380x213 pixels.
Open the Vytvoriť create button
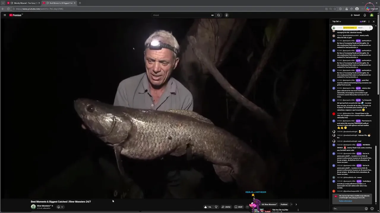[355, 15]
